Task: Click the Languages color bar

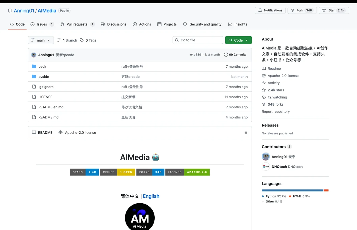Action: point(295,190)
